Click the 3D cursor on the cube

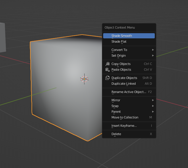coord(85,79)
